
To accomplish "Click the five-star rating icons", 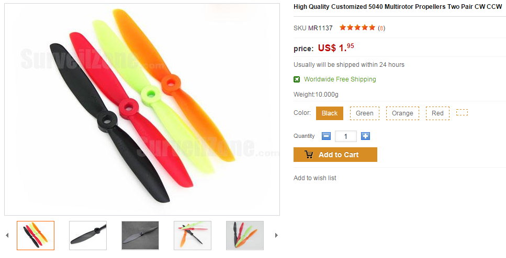I will click(x=357, y=28).
